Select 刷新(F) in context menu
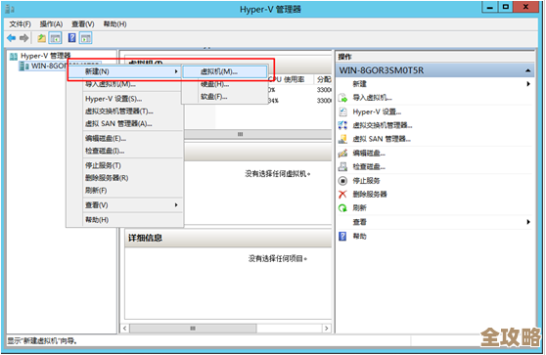The width and height of the screenshot is (546, 355). [x=125, y=191]
